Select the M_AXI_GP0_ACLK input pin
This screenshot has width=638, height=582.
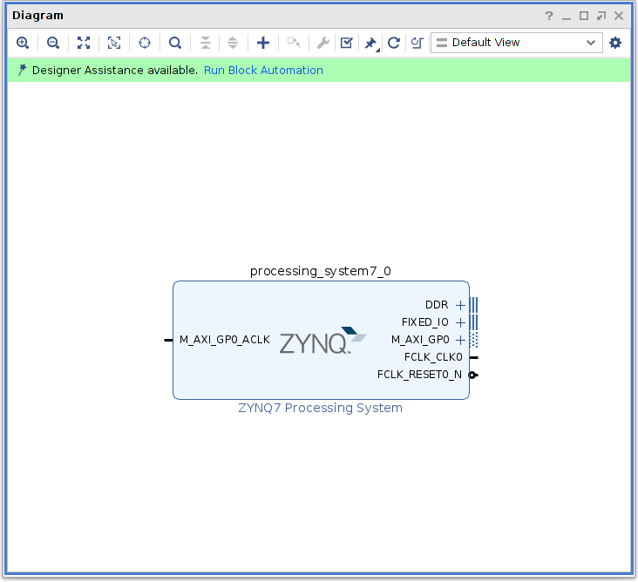(168, 340)
